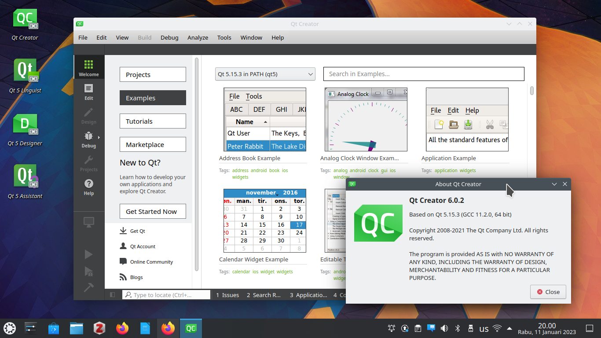601x338 pixels.
Task: Toggle left sidebar visibility icon
Action: pyautogui.click(x=112, y=295)
